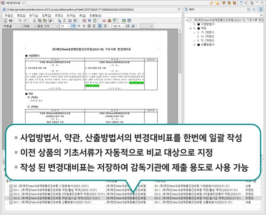Click the red horizontal line icon
266x215 pixels.
[x=104, y=21]
